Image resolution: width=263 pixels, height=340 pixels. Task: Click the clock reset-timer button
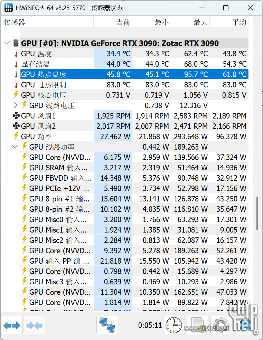point(174,325)
